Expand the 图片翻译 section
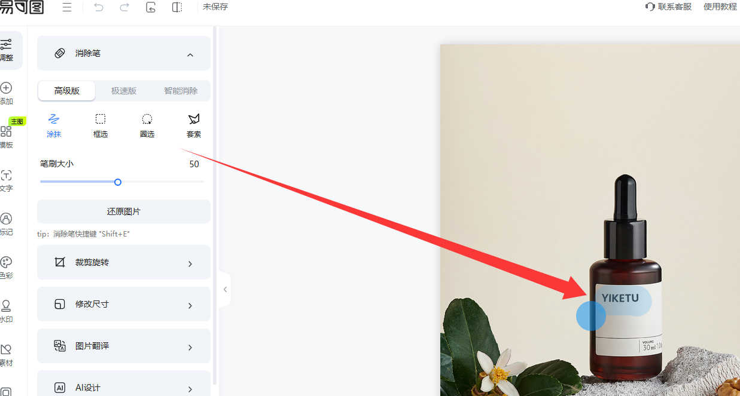This screenshot has height=396, width=740. pyautogui.click(x=124, y=346)
